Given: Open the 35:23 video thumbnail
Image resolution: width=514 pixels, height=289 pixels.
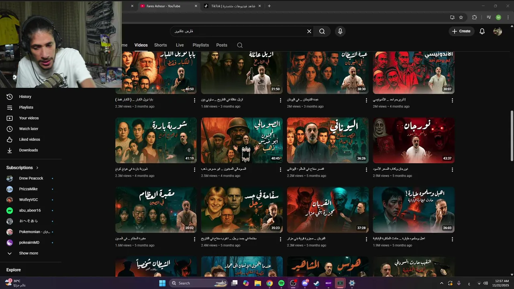Looking at the screenshot, I should pos(242,210).
